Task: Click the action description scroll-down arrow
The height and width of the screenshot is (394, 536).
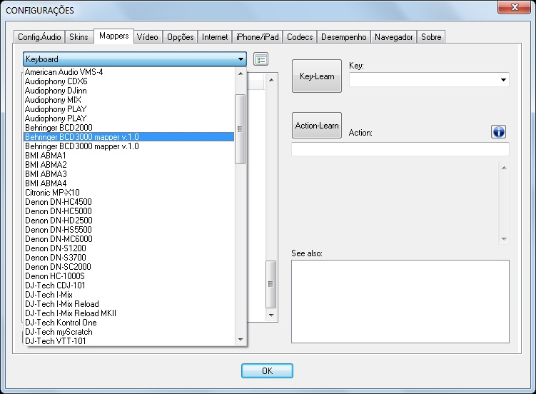Action: (504, 239)
